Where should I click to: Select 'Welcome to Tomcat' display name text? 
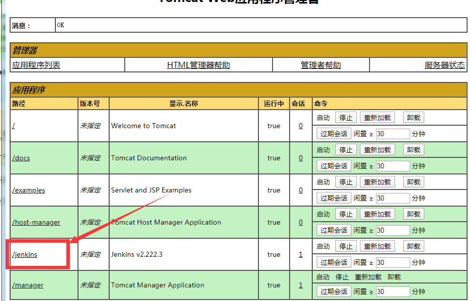click(x=143, y=126)
